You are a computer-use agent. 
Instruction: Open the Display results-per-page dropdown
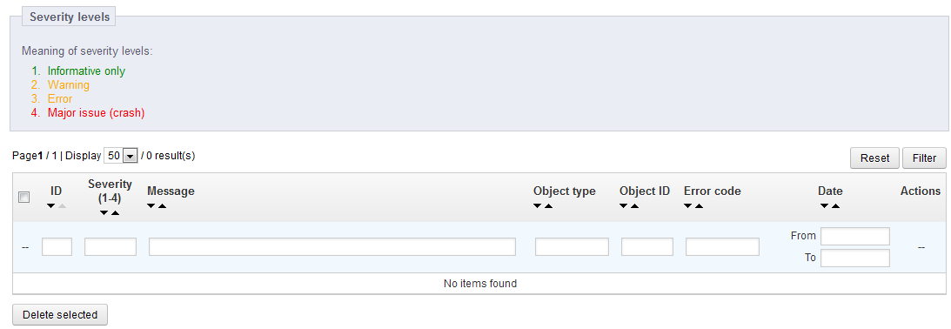click(121, 156)
